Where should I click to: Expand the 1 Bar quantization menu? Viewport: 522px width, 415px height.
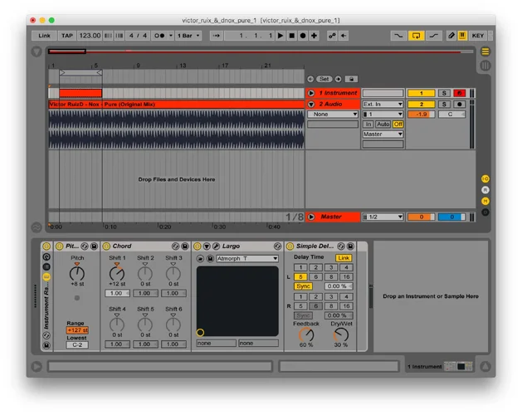[188, 36]
